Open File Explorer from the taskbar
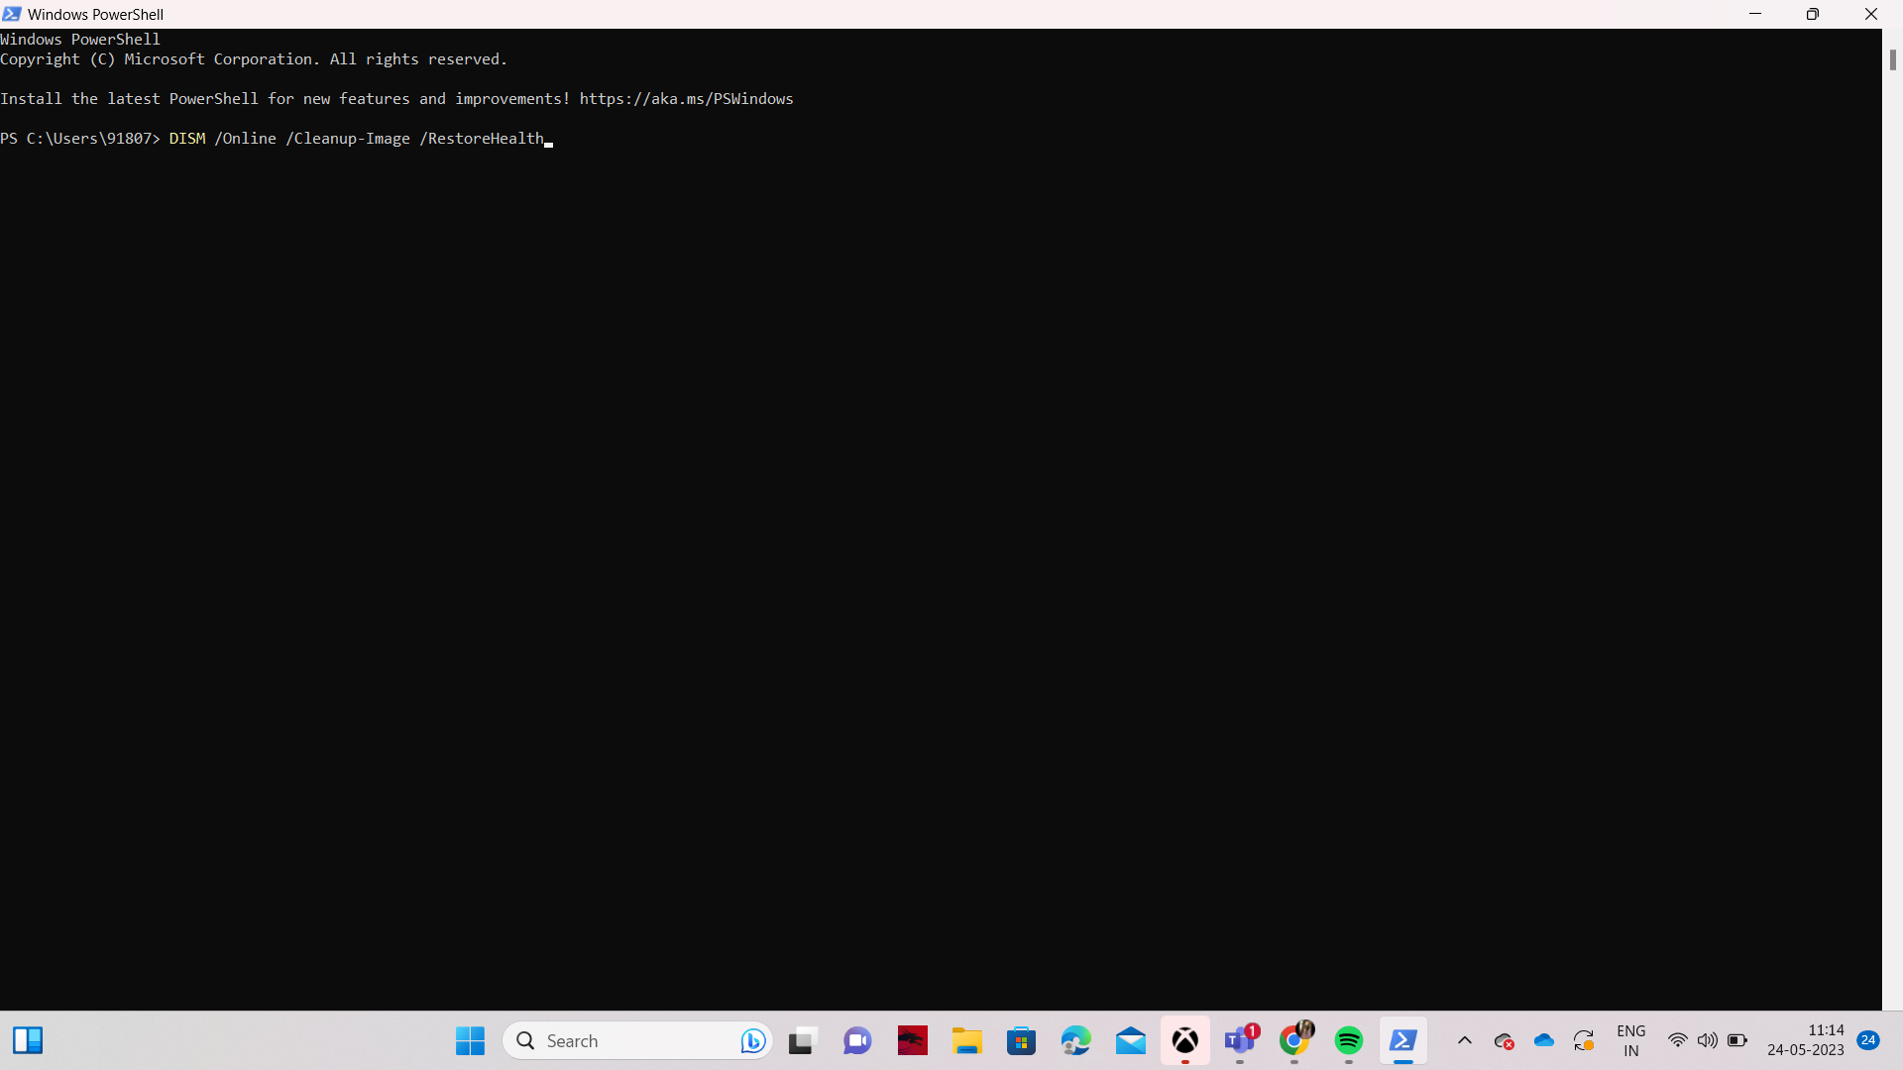 [x=967, y=1040]
